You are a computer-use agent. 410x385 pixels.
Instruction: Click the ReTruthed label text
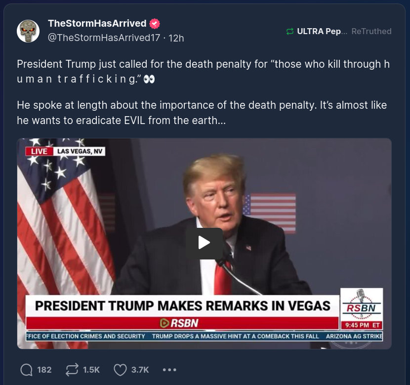(371, 32)
